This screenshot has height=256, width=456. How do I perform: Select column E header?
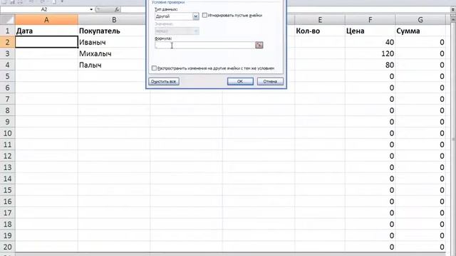point(320,20)
